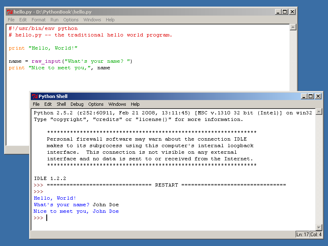Image resolution: width=328 pixels, height=246 pixels.
Task: Open the Shell menu in Python Shell
Action: (x=61, y=104)
